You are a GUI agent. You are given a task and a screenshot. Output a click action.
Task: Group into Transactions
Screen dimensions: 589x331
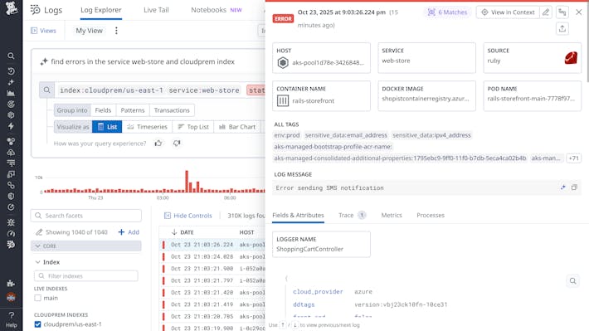click(x=172, y=110)
